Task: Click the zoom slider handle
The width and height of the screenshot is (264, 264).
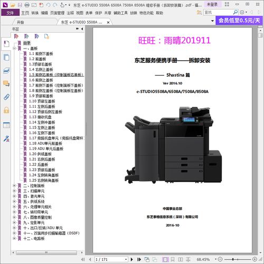Action: point(233,259)
